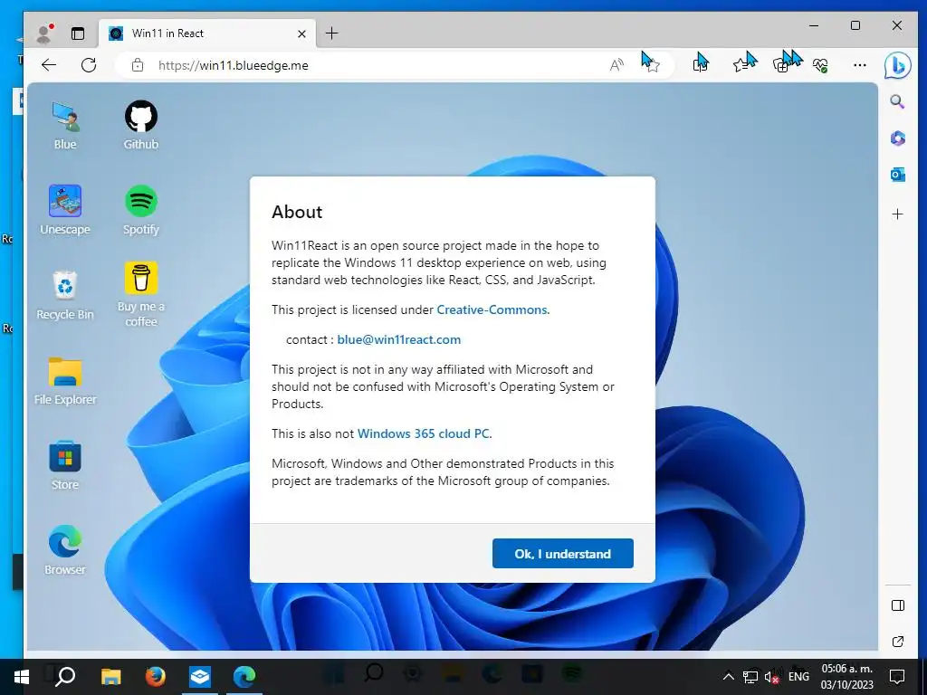Image resolution: width=927 pixels, height=695 pixels.
Task: Add this page to favorites star
Action: tap(651, 65)
